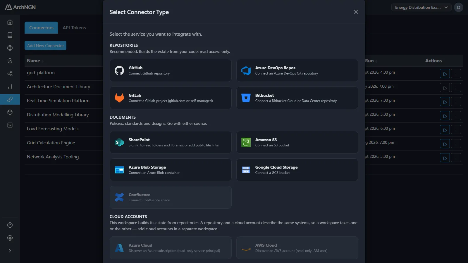This screenshot has width=468, height=263.
Task: Run the Real-Time Simulation Platform connector
Action: point(445,102)
